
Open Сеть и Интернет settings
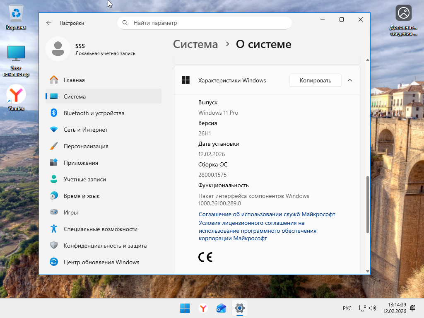coord(85,130)
